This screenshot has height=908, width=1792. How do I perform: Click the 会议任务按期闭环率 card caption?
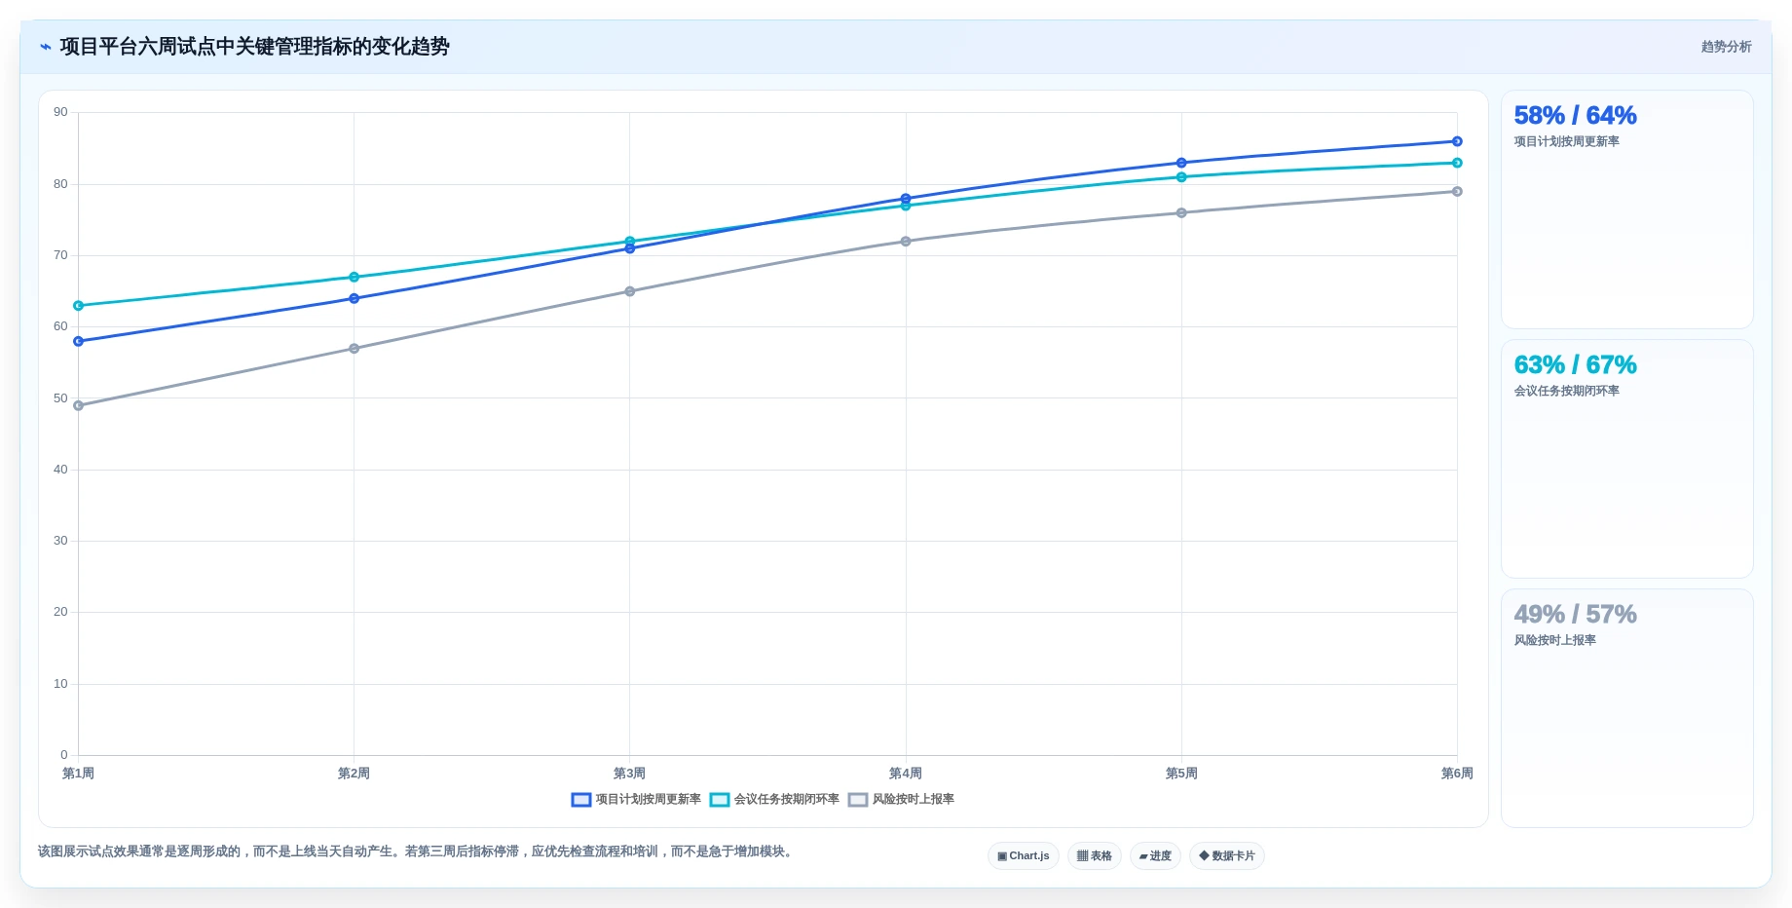(1566, 391)
